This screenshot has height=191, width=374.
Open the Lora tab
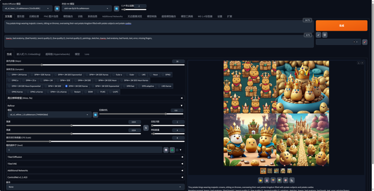[87, 54]
